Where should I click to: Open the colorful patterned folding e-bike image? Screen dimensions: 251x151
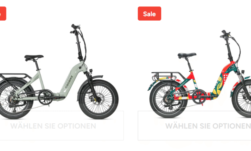(x=199, y=74)
